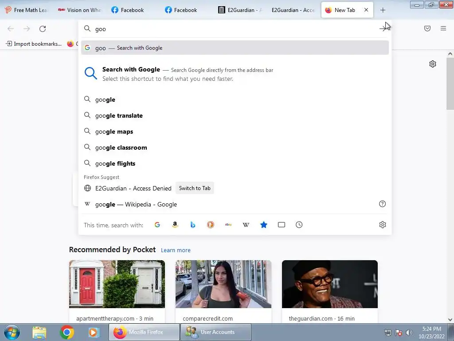Select 'goo — Search with Google' result
Screen dimensions: 454x341
click(235, 48)
